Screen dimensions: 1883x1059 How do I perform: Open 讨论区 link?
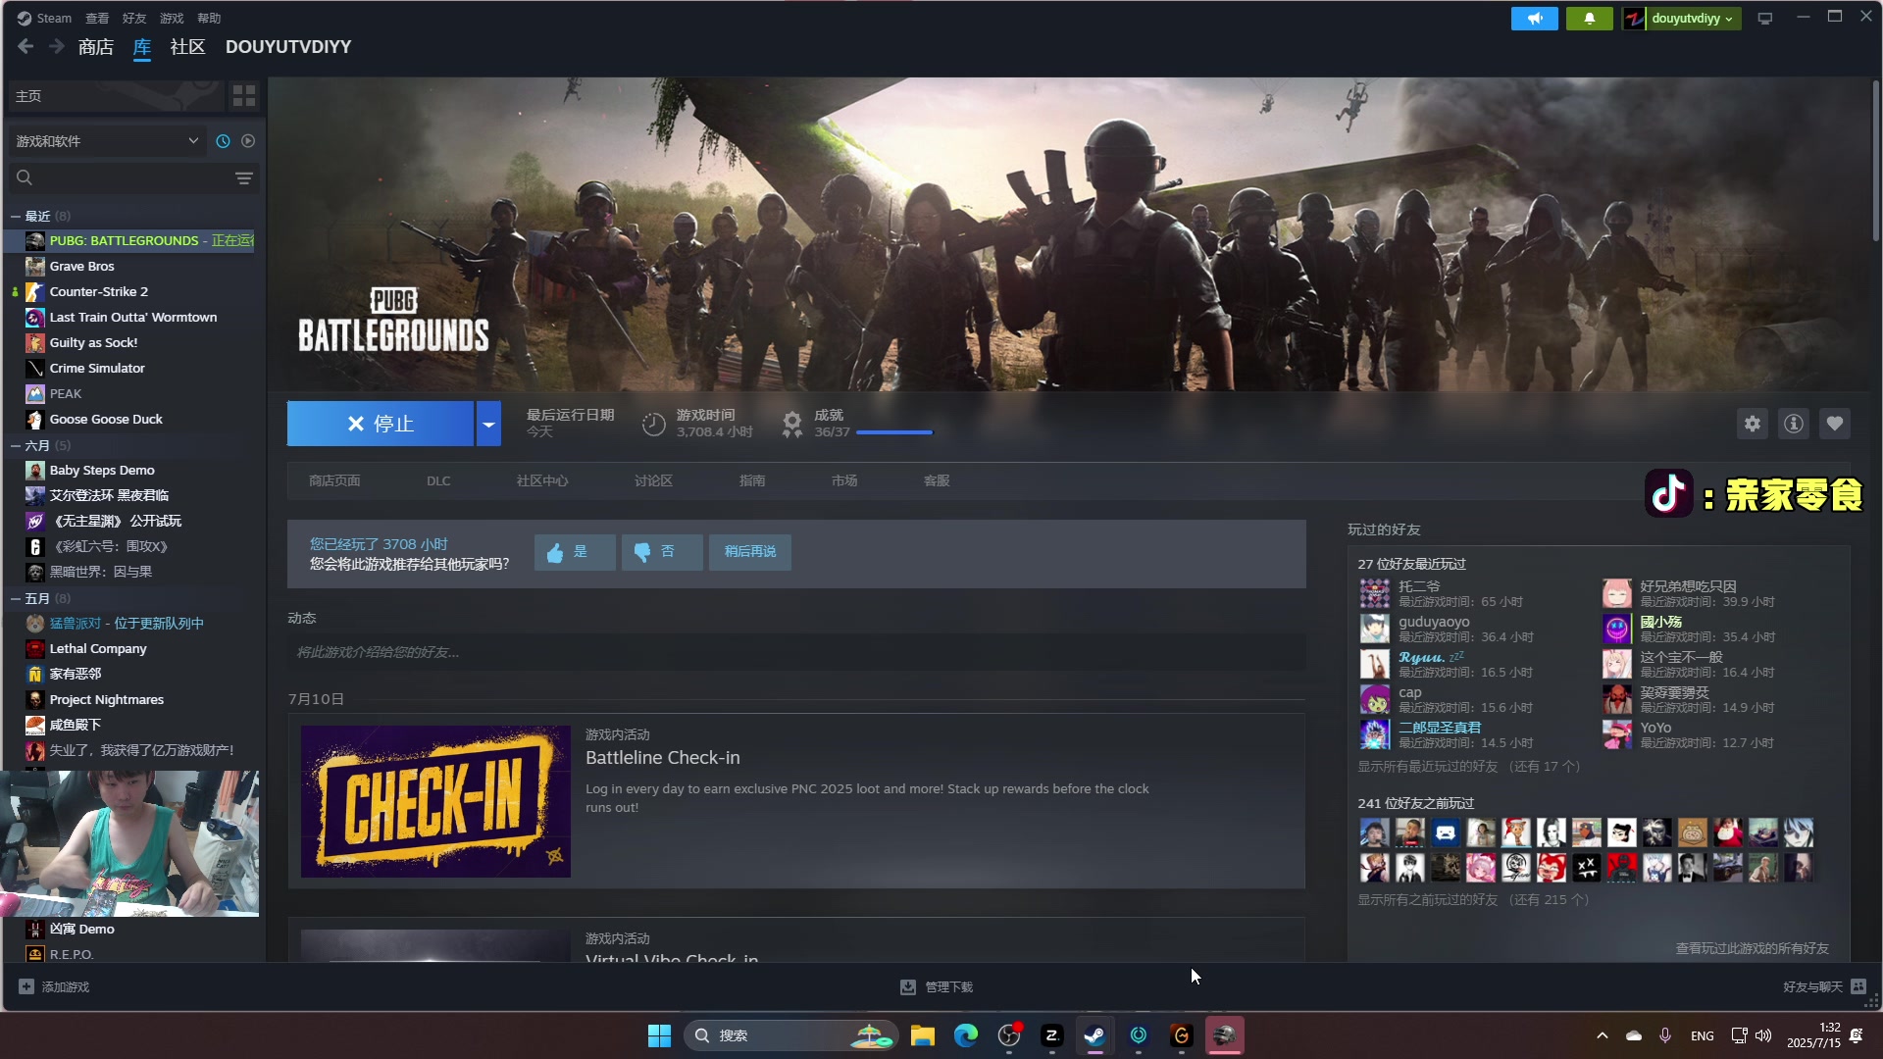653,480
